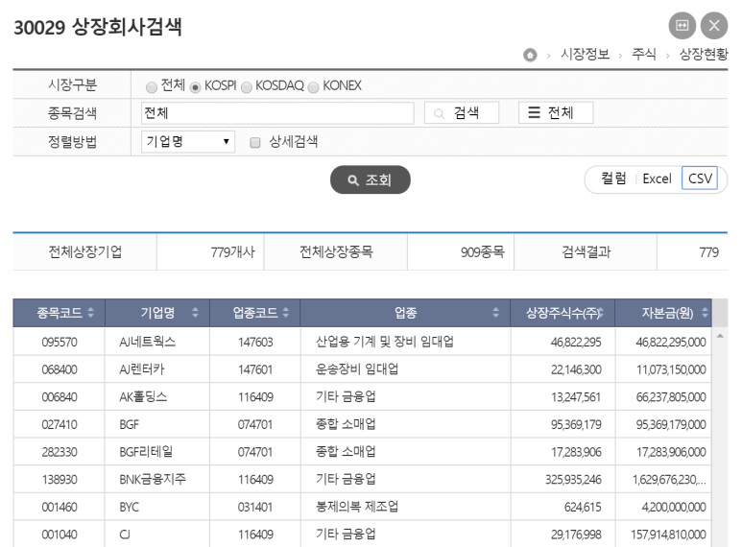The height and width of the screenshot is (547, 742).
Task: Click share count 46,822,295
Action: pos(576,342)
